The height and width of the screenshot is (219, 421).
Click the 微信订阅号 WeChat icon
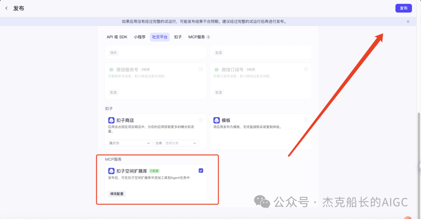click(216, 70)
